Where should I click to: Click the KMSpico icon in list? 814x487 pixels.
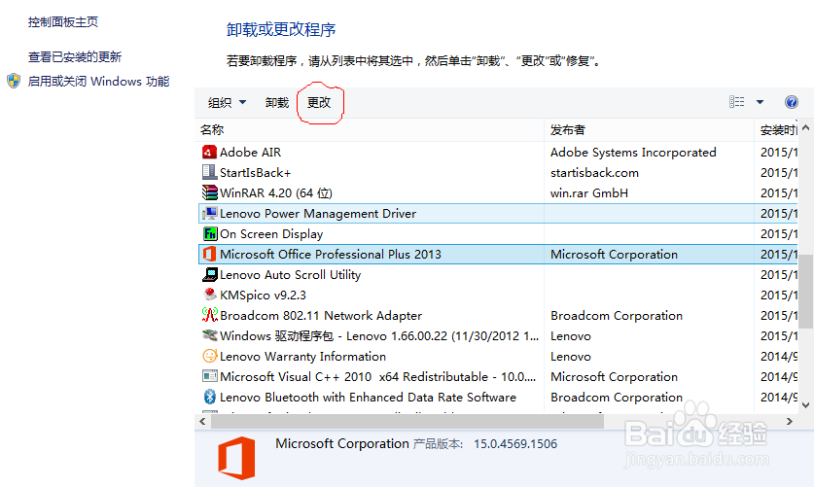(x=209, y=295)
